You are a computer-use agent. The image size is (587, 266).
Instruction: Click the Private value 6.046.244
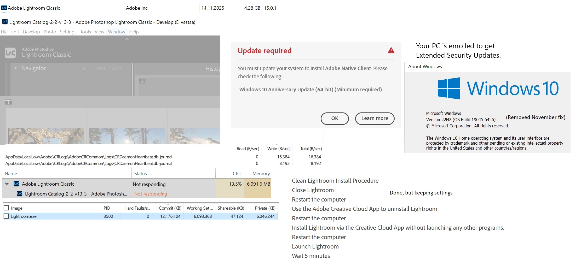tap(265, 216)
